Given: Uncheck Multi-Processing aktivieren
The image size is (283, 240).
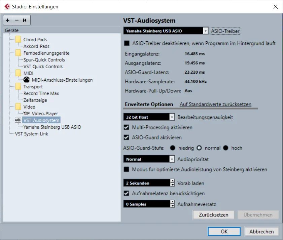Looking at the screenshot, I should click(x=127, y=127).
